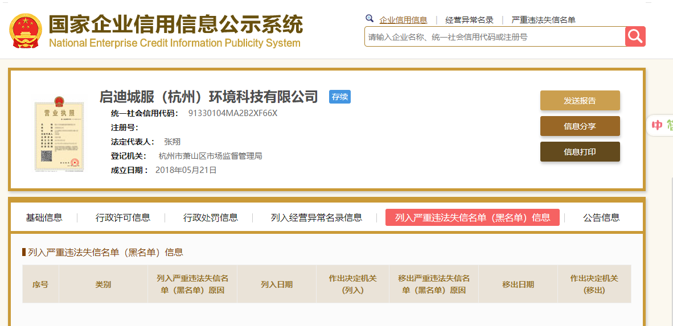673x326 pixels.
Task: Select 经营异常名录 search category
Action: tap(469, 20)
